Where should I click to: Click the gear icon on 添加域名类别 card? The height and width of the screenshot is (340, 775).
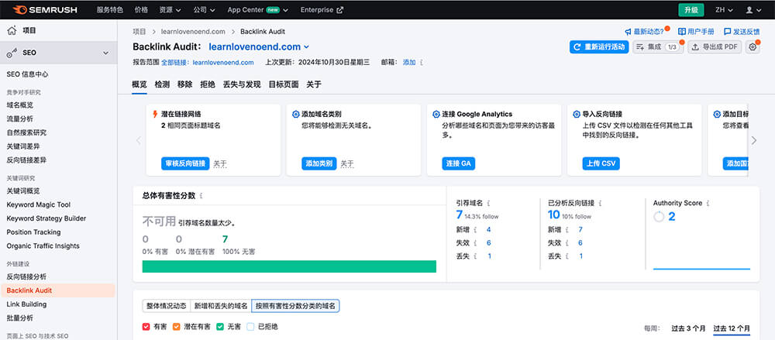(295, 114)
